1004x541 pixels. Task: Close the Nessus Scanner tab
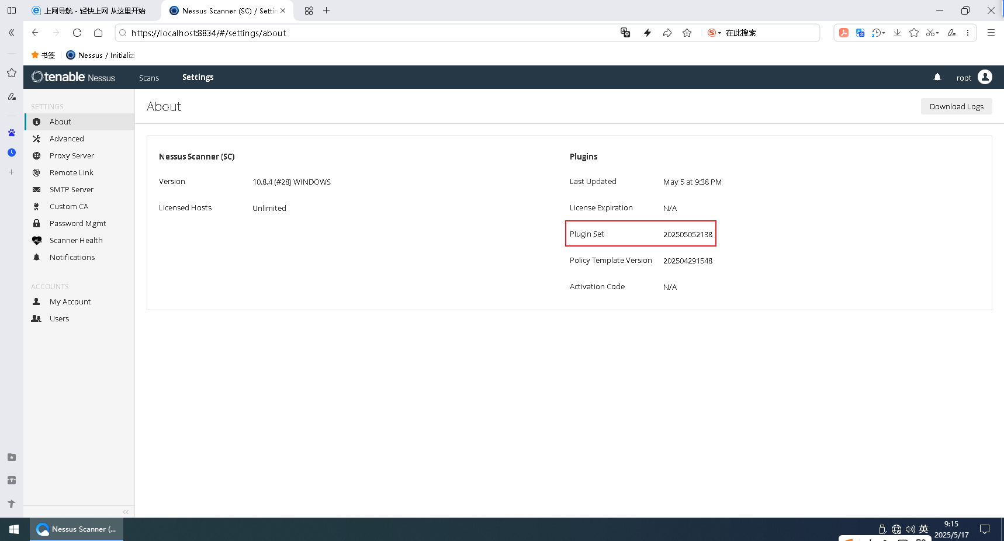pos(283,11)
